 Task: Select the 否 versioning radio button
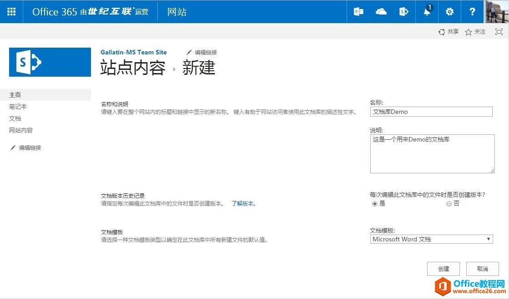pyautogui.click(x=449, y=204)
